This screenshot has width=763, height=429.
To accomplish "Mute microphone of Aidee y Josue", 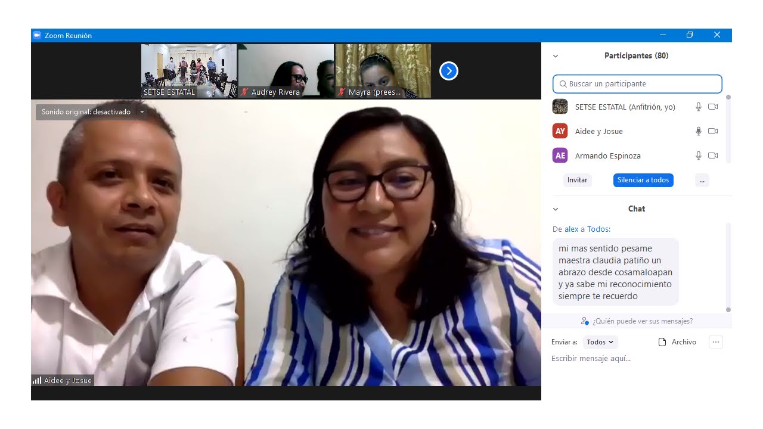I will click(699, 131).
